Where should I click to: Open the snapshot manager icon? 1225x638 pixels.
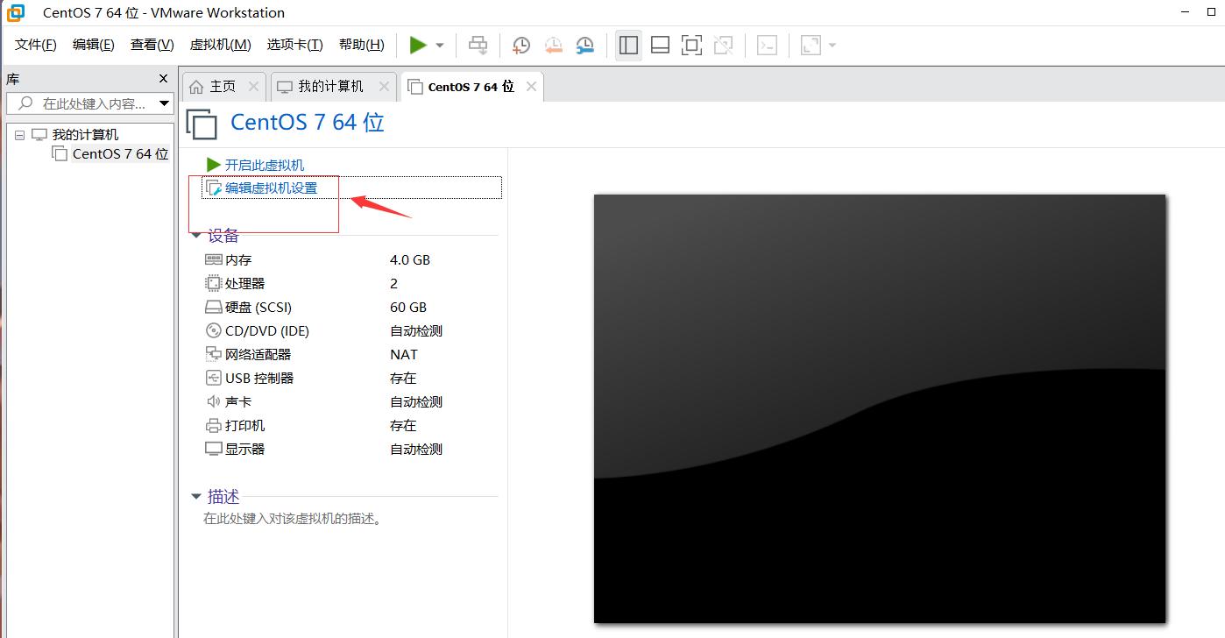click(584, 45)
